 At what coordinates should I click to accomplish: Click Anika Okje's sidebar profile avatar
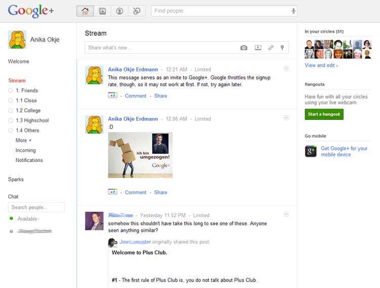pyautogui.click(x=17, y=39)
